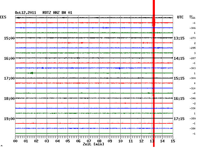Click the date label Oct12,2011
The width and height of the screenshot is (197, 149).
[25, 13]
